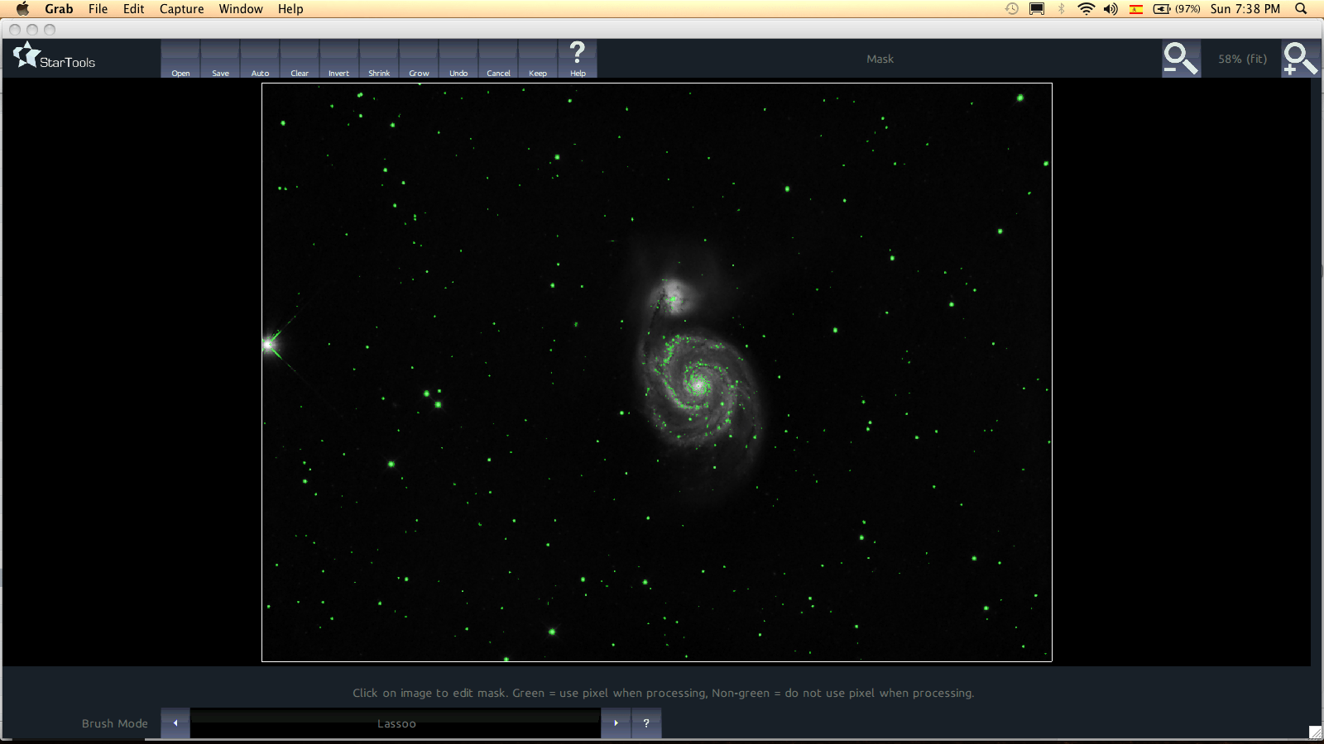The image size is (1324, 744).
Task: Click Grow to expand the mask
Action: (x=419, y=60)
